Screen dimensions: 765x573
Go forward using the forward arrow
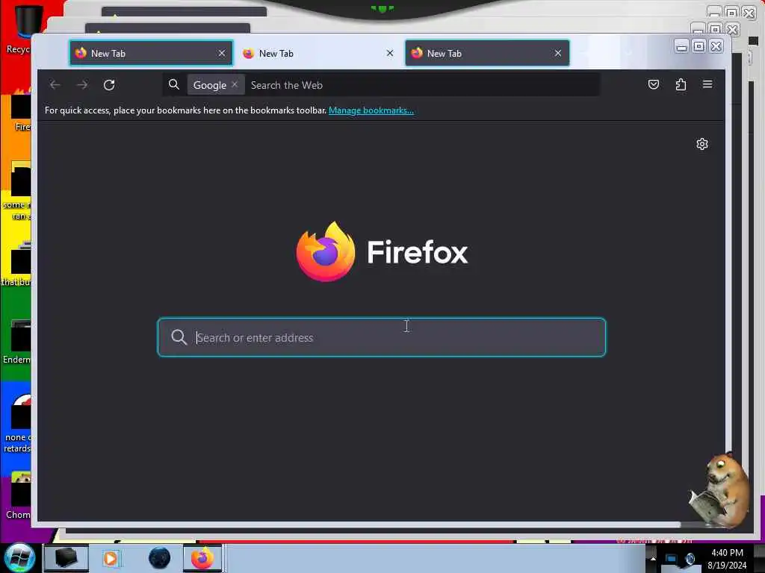coord(82,85)
